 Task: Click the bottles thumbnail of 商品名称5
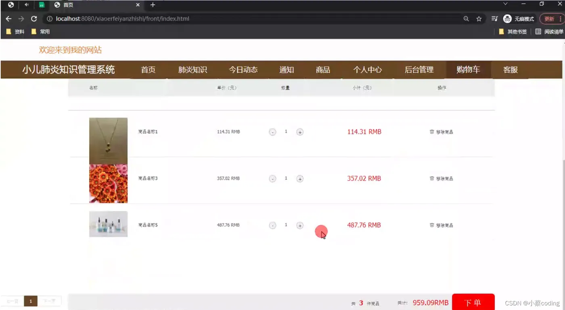click(x=108, y=224)
